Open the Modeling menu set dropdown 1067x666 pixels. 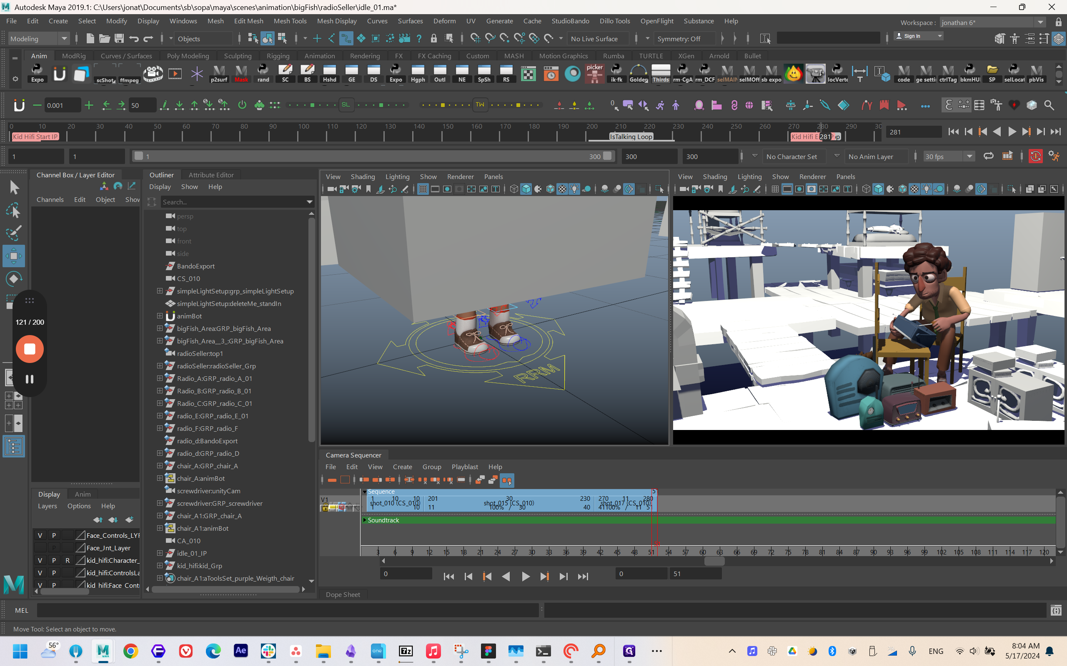[39, 39]
